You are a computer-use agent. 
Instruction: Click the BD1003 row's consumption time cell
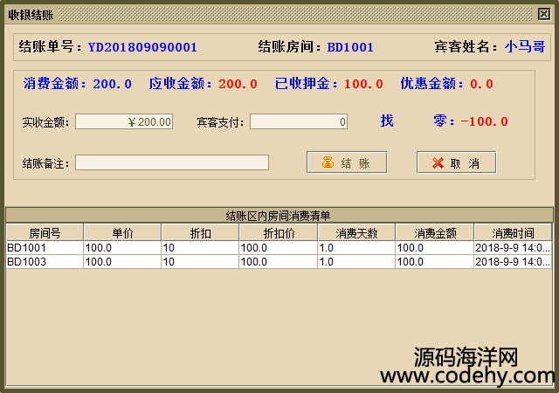(x=513, y=261)
